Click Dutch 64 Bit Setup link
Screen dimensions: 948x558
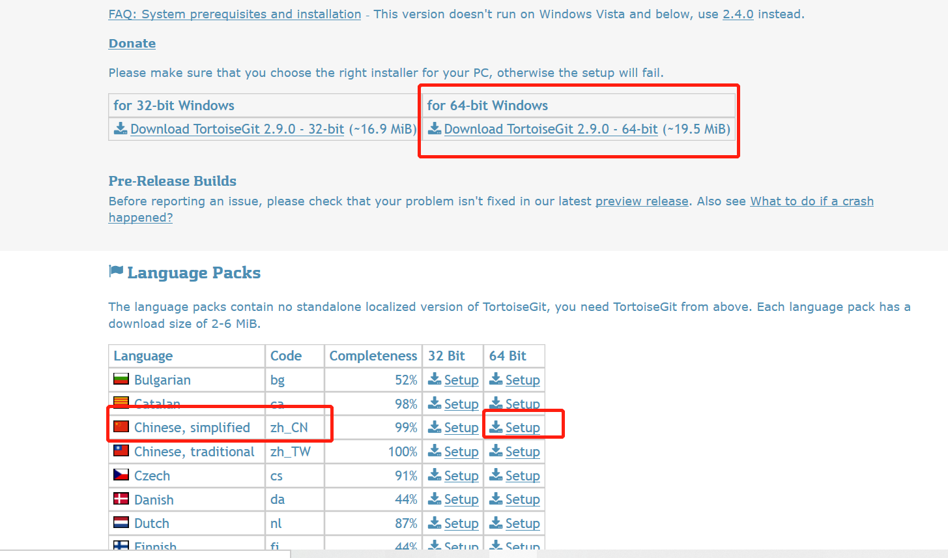(x=523, y=523)
